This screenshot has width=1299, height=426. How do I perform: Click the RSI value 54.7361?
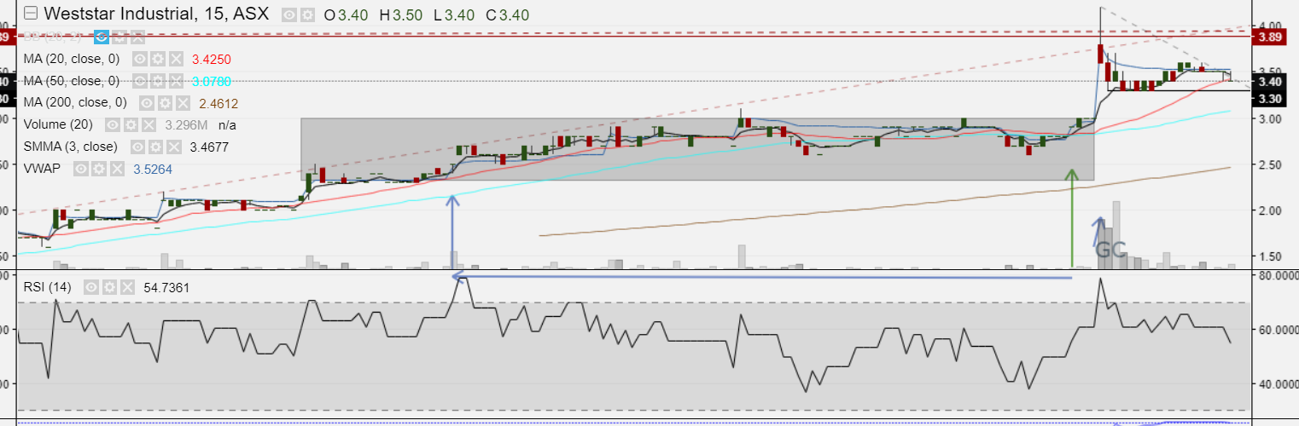pyautogui.click(x=166, y=288)
